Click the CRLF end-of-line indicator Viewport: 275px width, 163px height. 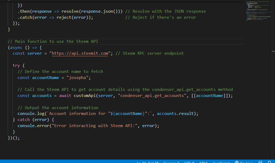[203, 162]
